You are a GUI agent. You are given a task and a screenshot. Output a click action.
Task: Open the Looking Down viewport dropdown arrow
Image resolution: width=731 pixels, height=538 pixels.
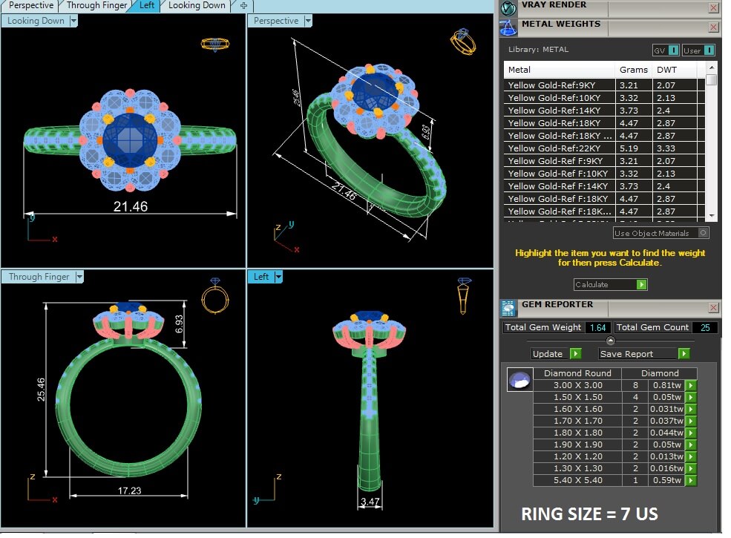coord(73,21)
